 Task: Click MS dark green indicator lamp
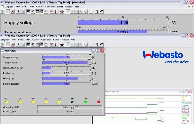72,102
